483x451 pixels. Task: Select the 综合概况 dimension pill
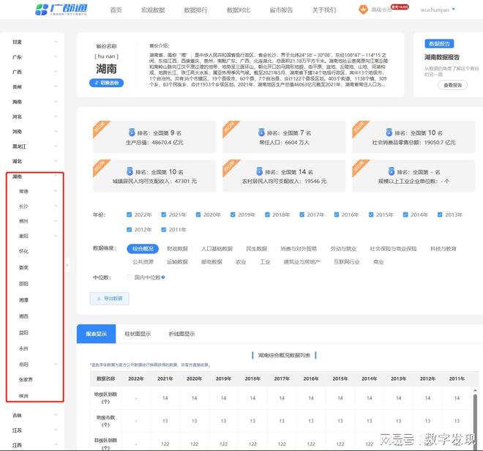coord(143,248)
